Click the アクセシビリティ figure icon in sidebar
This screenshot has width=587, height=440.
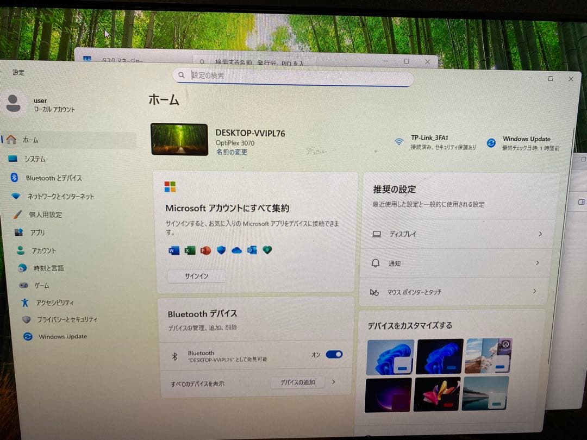pyautogui.click(x=25, y=303)
